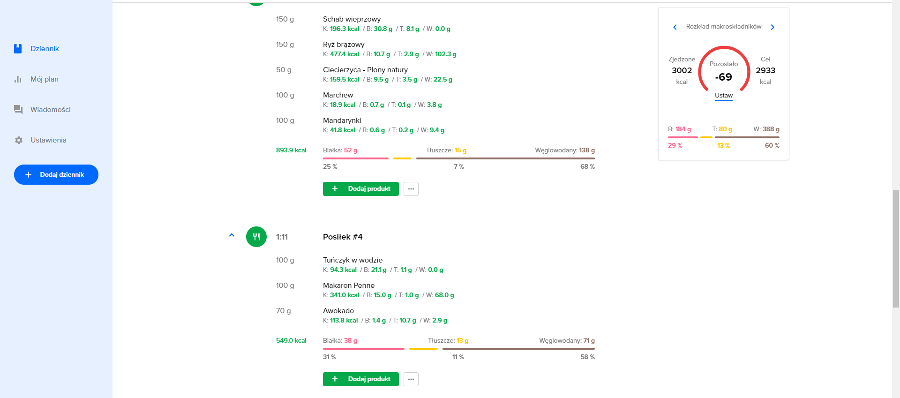Select the Wiadomości menu item

(x=50, y=110)
